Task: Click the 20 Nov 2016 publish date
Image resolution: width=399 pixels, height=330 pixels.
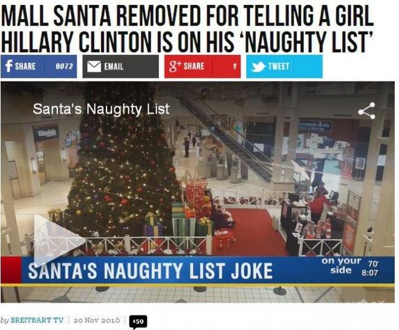Action: click(97, 320)
